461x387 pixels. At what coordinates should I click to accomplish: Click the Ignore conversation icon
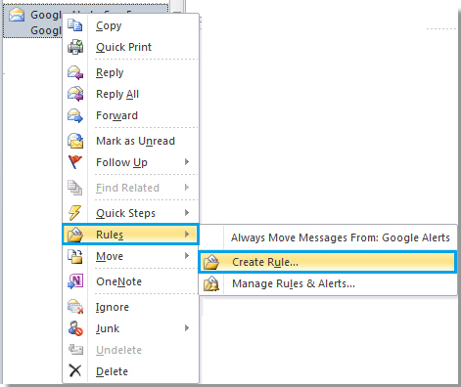75,307
